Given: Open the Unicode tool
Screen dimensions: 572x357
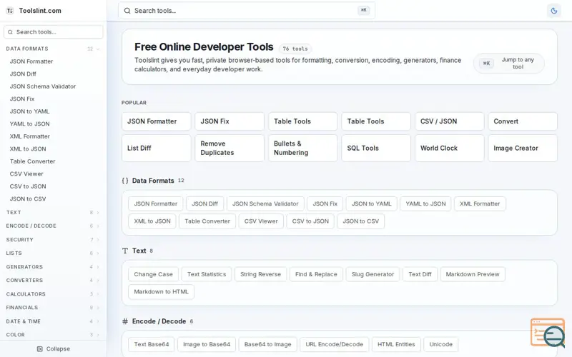Looking at the screenshot, I should coord(440,344).
